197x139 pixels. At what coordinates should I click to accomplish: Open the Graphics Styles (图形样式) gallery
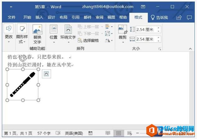(22, 34)
